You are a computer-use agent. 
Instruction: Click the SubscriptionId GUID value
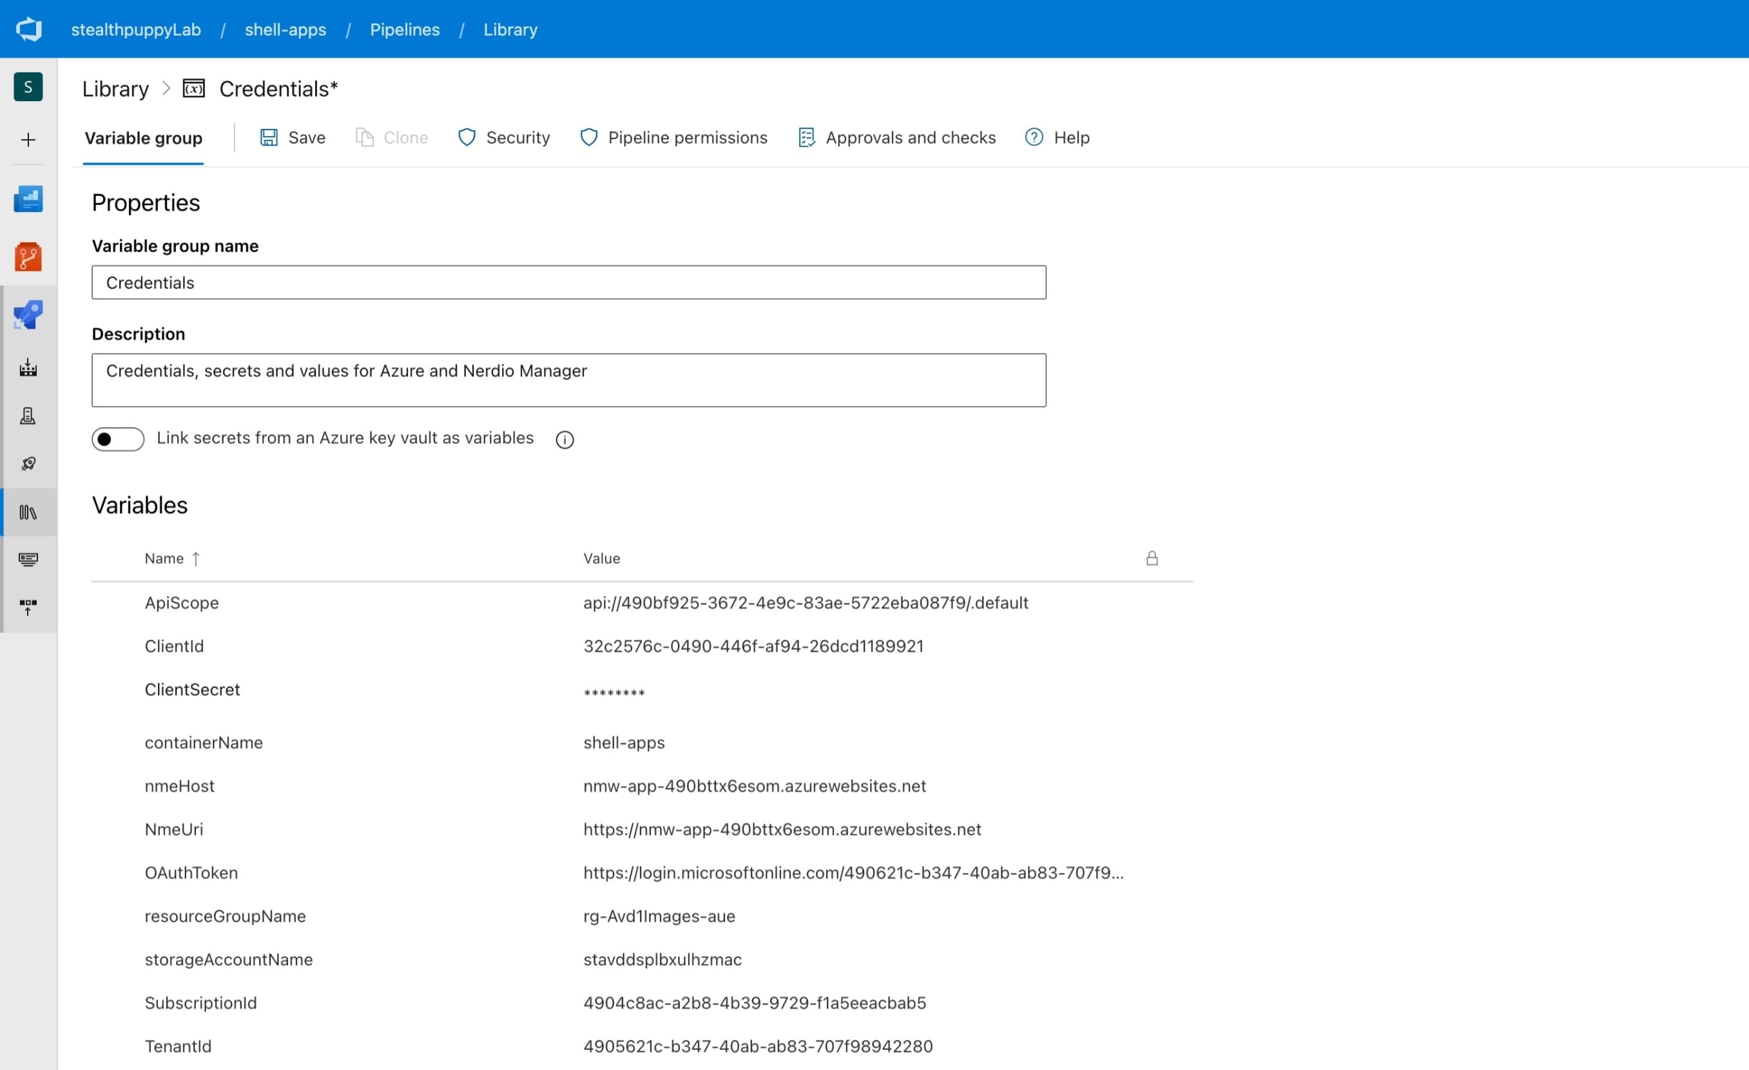pos(755,1002)
